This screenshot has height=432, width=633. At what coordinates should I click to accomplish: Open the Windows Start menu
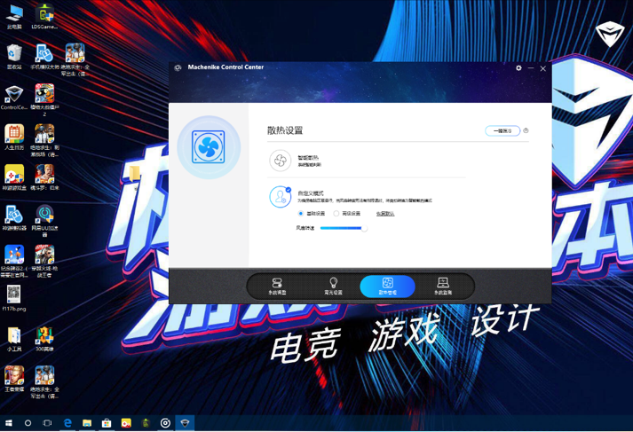tap(9, 423)
